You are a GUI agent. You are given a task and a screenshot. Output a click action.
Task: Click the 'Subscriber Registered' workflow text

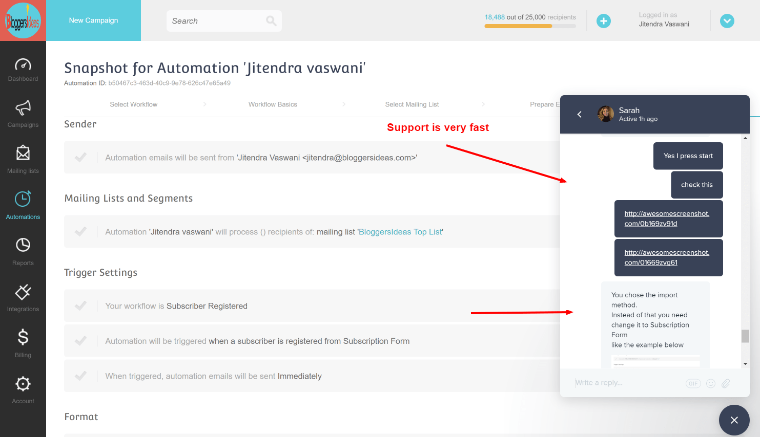point(207,306)
